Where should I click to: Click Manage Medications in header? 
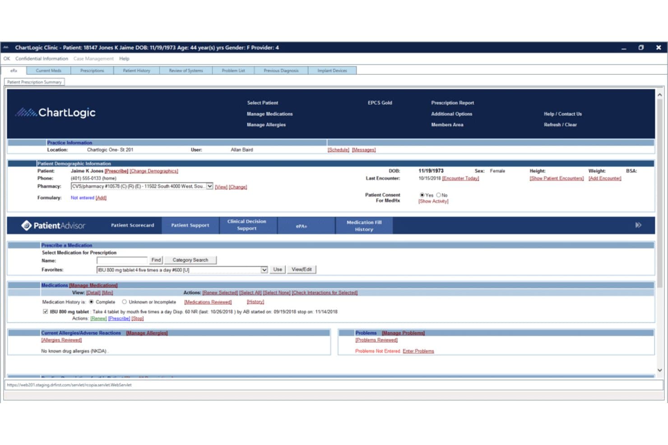(270, 114)
